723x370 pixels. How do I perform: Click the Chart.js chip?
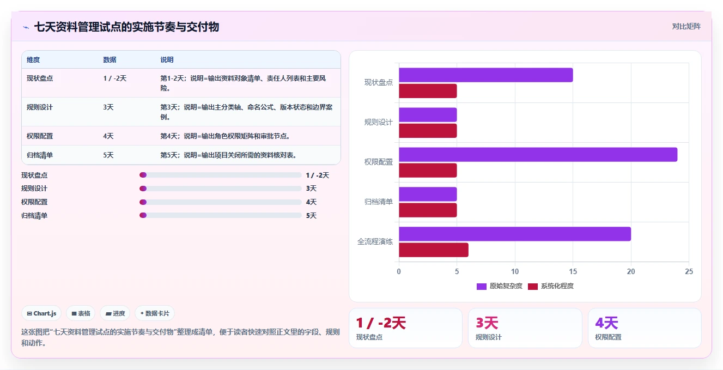(41, 313)
